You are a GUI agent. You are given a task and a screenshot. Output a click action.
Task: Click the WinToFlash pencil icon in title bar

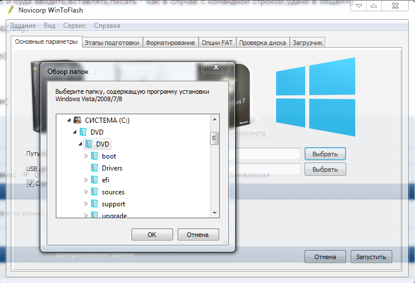click(11, 10)
